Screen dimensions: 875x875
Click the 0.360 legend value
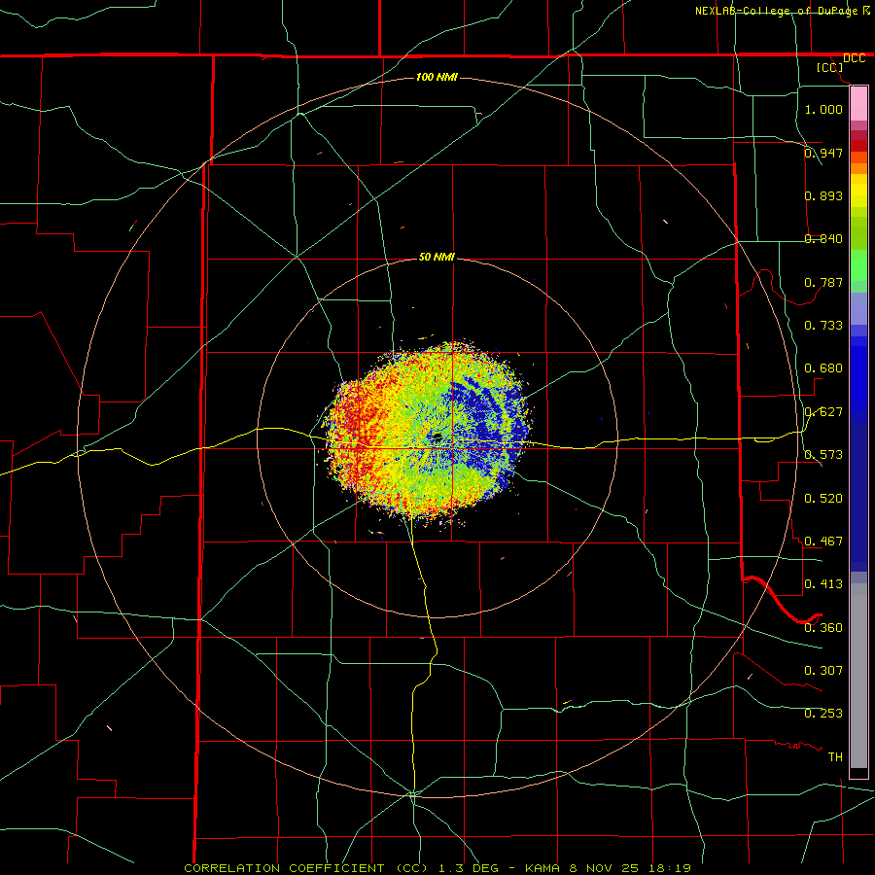pos(823,628)
